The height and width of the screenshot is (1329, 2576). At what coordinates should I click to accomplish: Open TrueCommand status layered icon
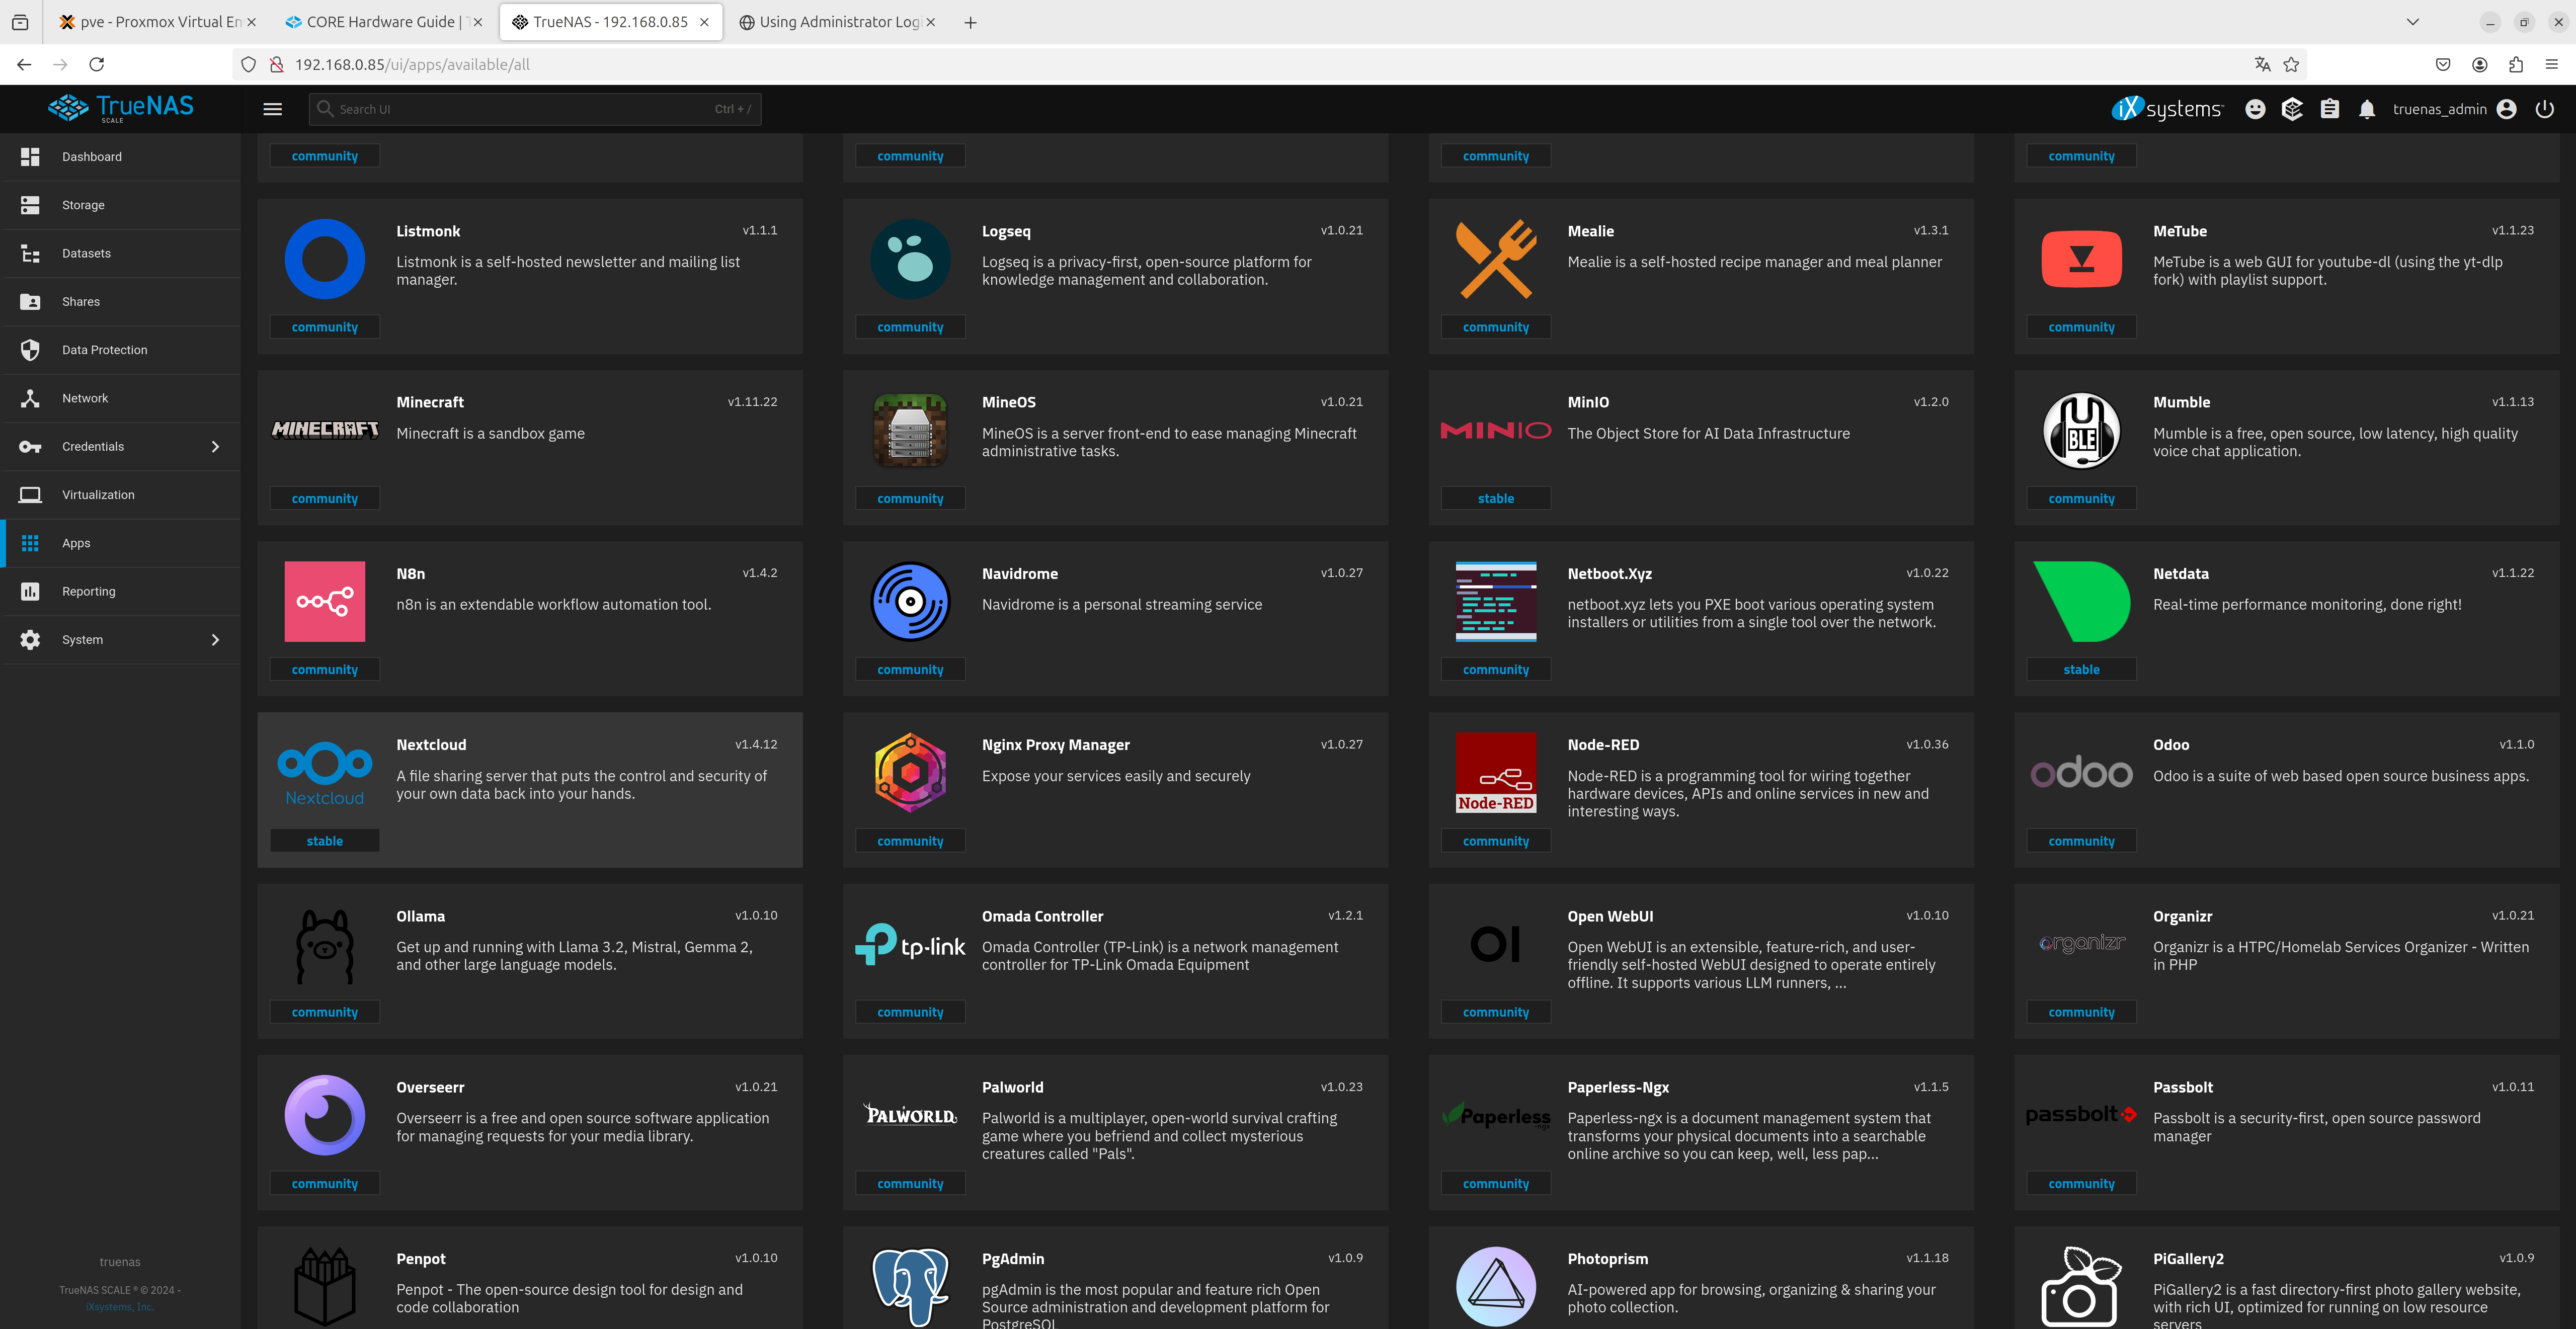click(2292, 109)
